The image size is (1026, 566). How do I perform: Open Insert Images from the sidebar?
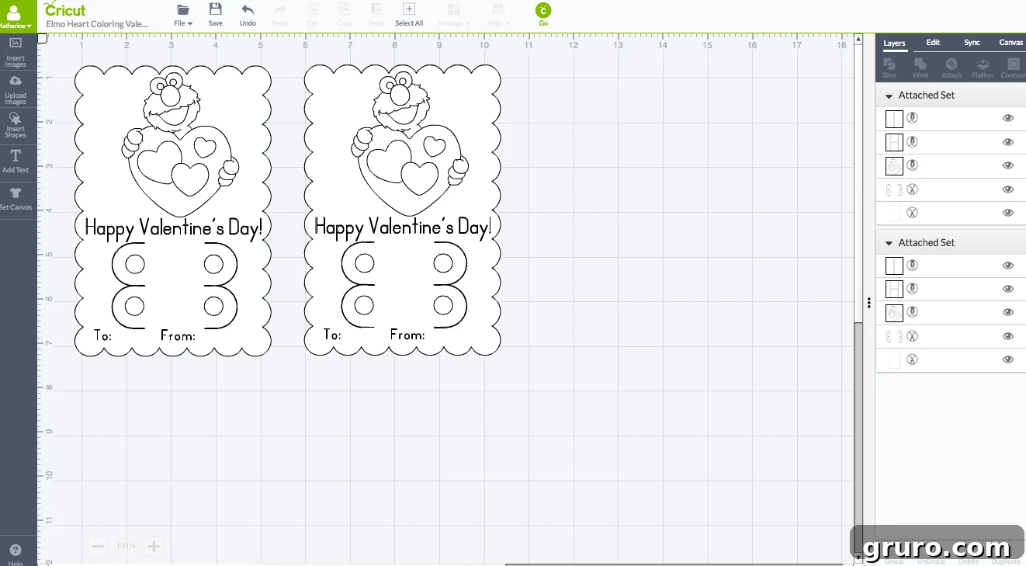(x=16, y=52)
